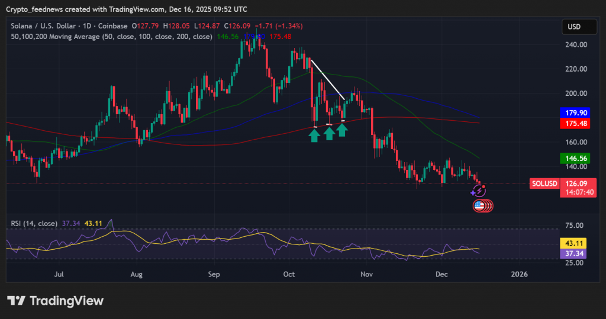This screenshot has height=319, width=606.
Task: Click the green 146.56 price axis label
Action: [576, 159]
